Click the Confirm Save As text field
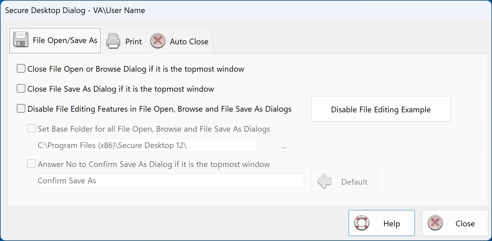This screenshot has width=492, height=241. click(x=170, y=180)
